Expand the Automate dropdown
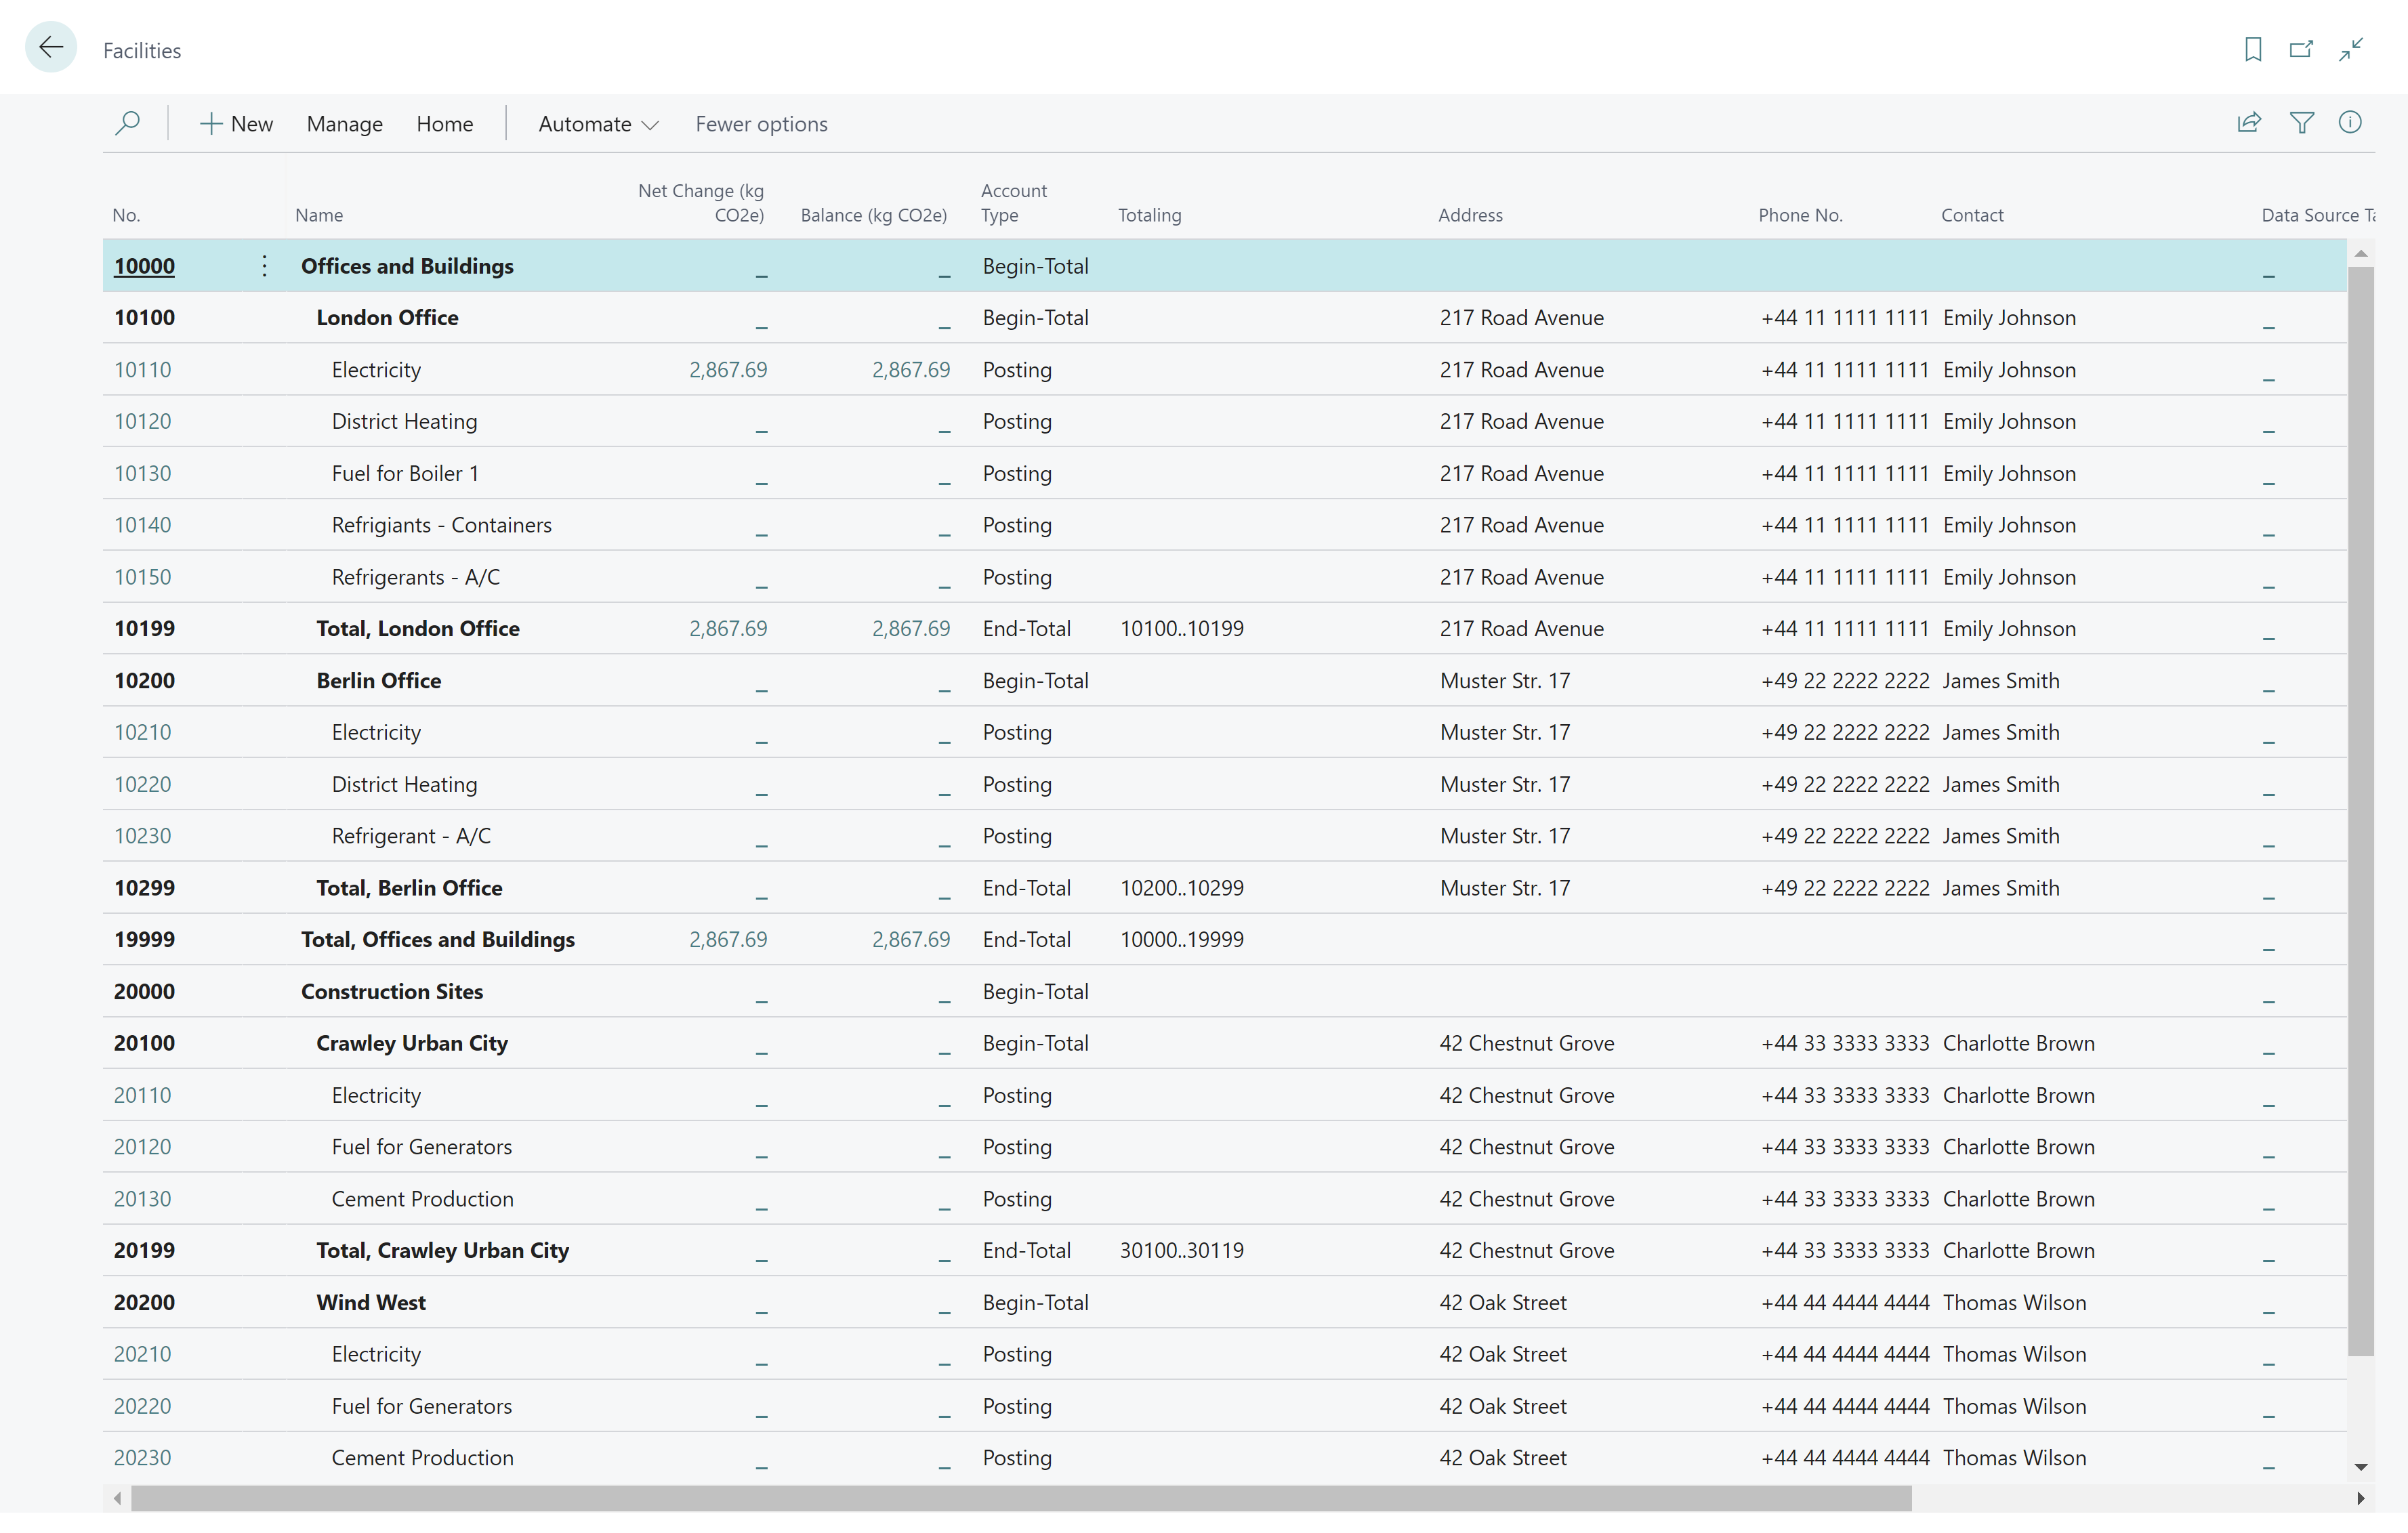This screenshot has width=2408, height=1533. pyautogui.click(x=598, y=124)
